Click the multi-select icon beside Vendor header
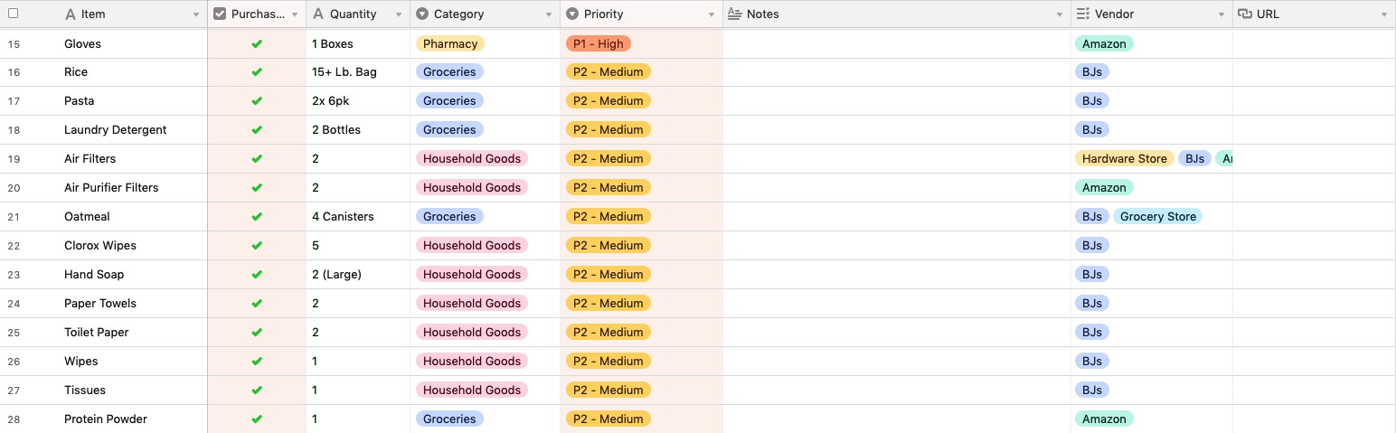This screenshot has height=433, width=1396. click(1084, 14)
